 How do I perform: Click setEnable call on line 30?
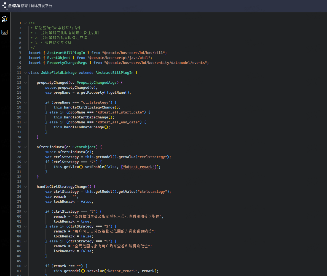coord(95,167)
